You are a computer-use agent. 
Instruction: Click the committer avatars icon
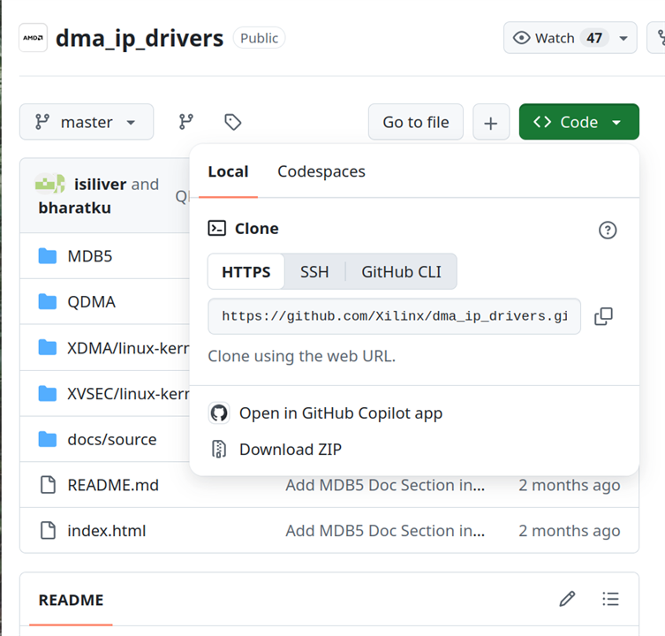click(50, 184)
